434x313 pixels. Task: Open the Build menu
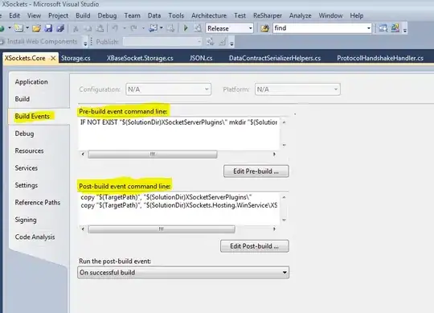(83, 15)
